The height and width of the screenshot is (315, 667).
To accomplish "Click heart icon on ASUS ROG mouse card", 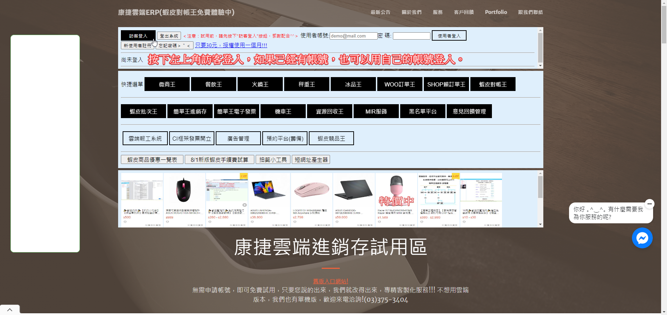I will pyautogui.click(x=167, y=222).
